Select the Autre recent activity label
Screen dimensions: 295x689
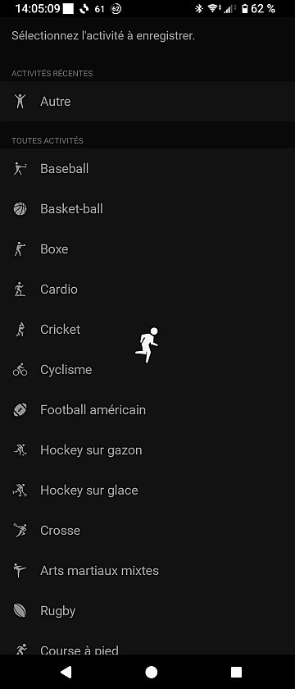pos(56,102)
